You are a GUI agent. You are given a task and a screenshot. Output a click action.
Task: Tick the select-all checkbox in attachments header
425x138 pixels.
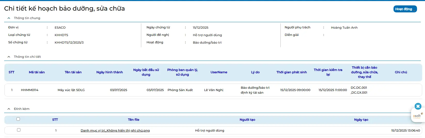[x=18, y=119]
